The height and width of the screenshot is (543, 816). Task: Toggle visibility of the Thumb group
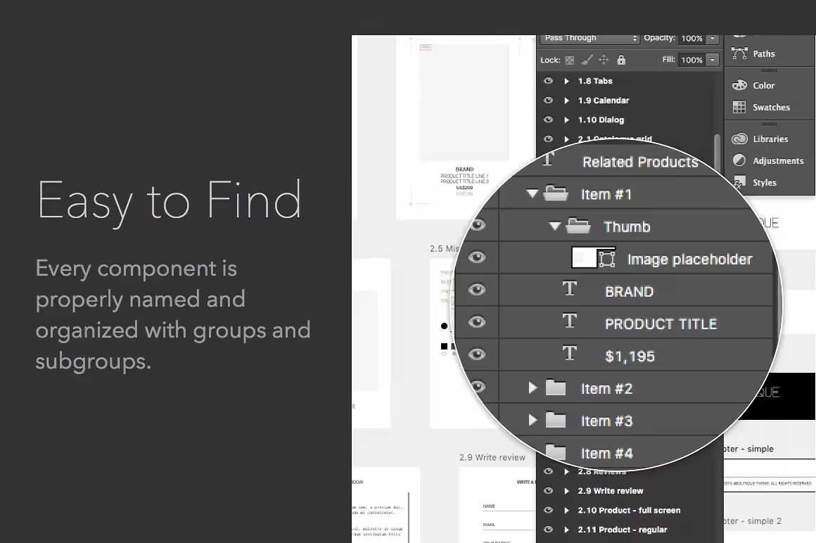click(477, 225)
